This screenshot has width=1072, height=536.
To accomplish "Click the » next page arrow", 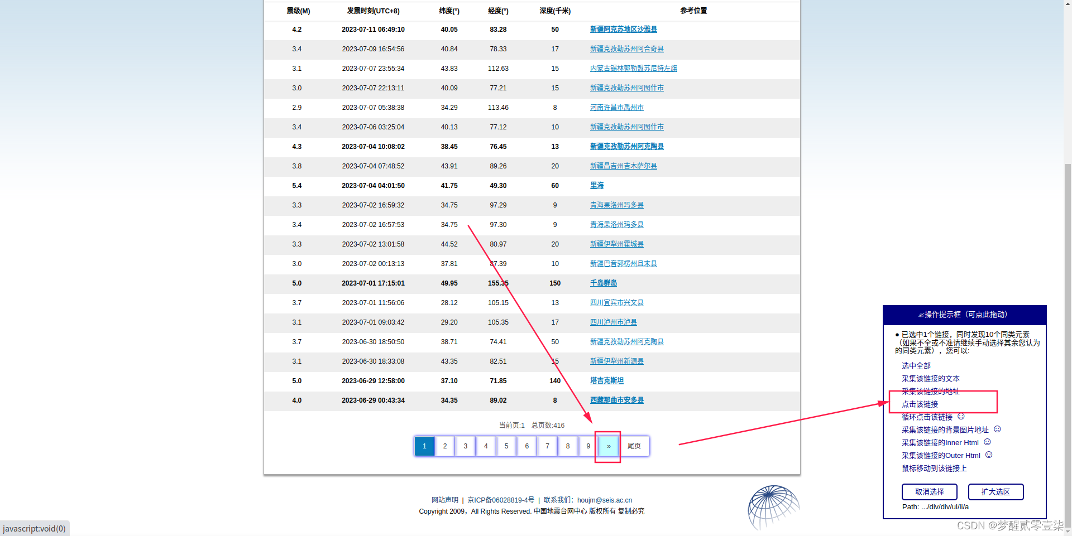I will point(609,446).
